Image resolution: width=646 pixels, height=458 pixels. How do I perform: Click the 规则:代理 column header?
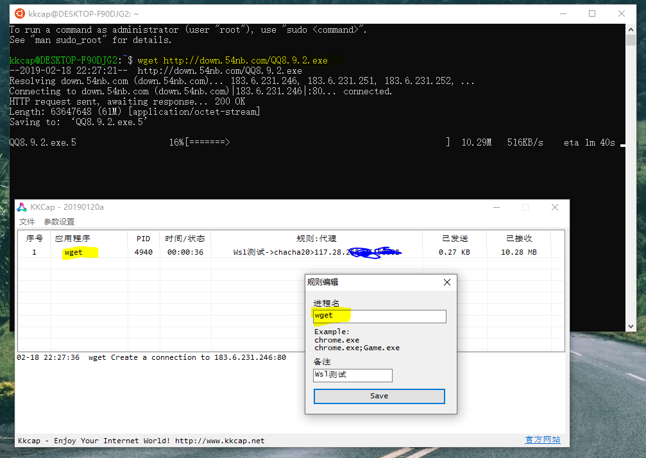[x=316, y=239]
